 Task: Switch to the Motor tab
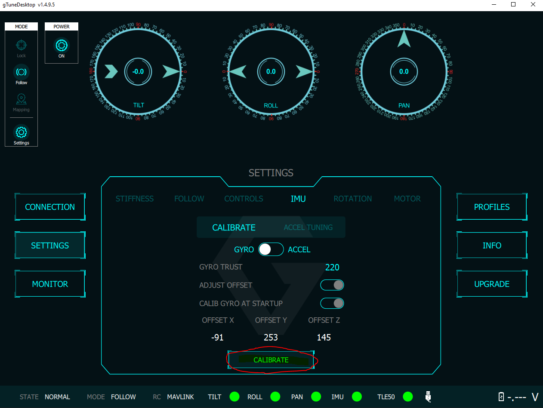407,199
